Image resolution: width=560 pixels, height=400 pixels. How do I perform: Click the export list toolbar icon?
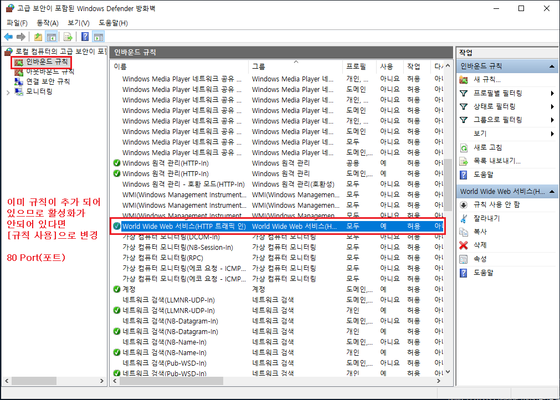[x=68, y=37]
